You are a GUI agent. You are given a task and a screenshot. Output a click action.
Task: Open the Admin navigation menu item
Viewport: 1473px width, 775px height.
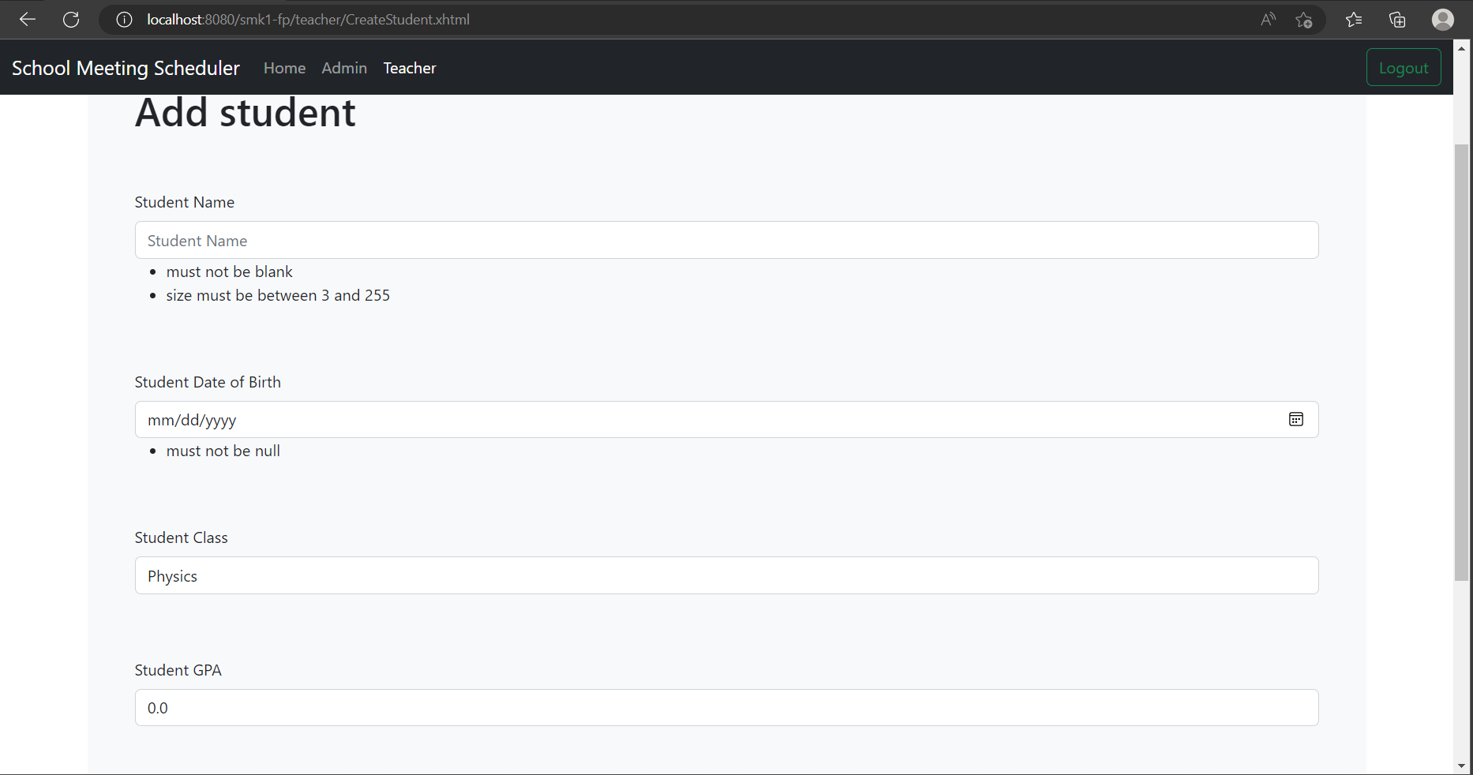tap(344, 68)
